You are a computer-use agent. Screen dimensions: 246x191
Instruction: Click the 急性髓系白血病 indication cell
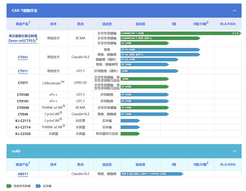coord(107,134)
